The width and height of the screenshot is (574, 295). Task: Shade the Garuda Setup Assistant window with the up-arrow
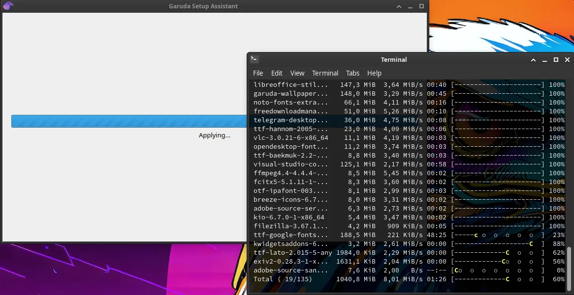point(399,6)
